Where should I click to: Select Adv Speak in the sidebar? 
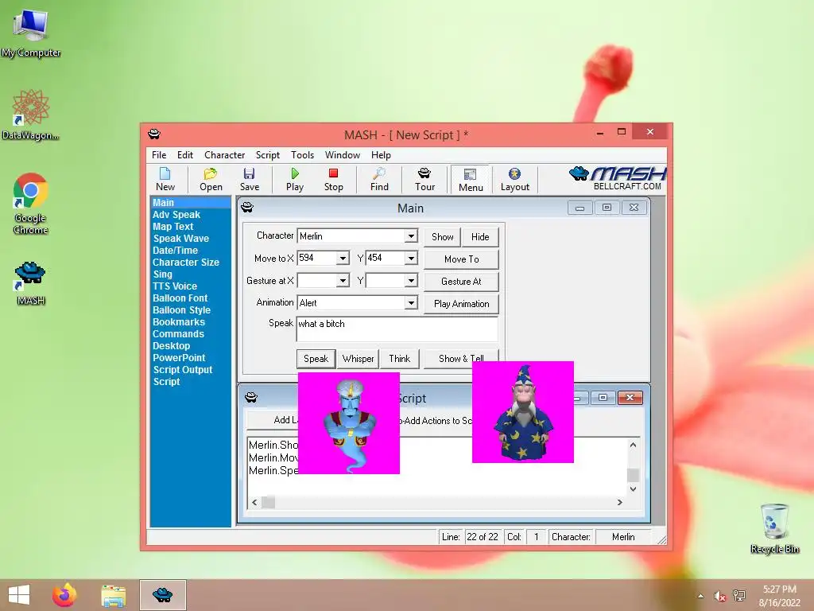coord(176,215)
